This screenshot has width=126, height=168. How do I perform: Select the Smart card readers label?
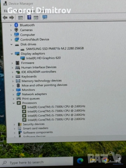[x=36, y=128]
